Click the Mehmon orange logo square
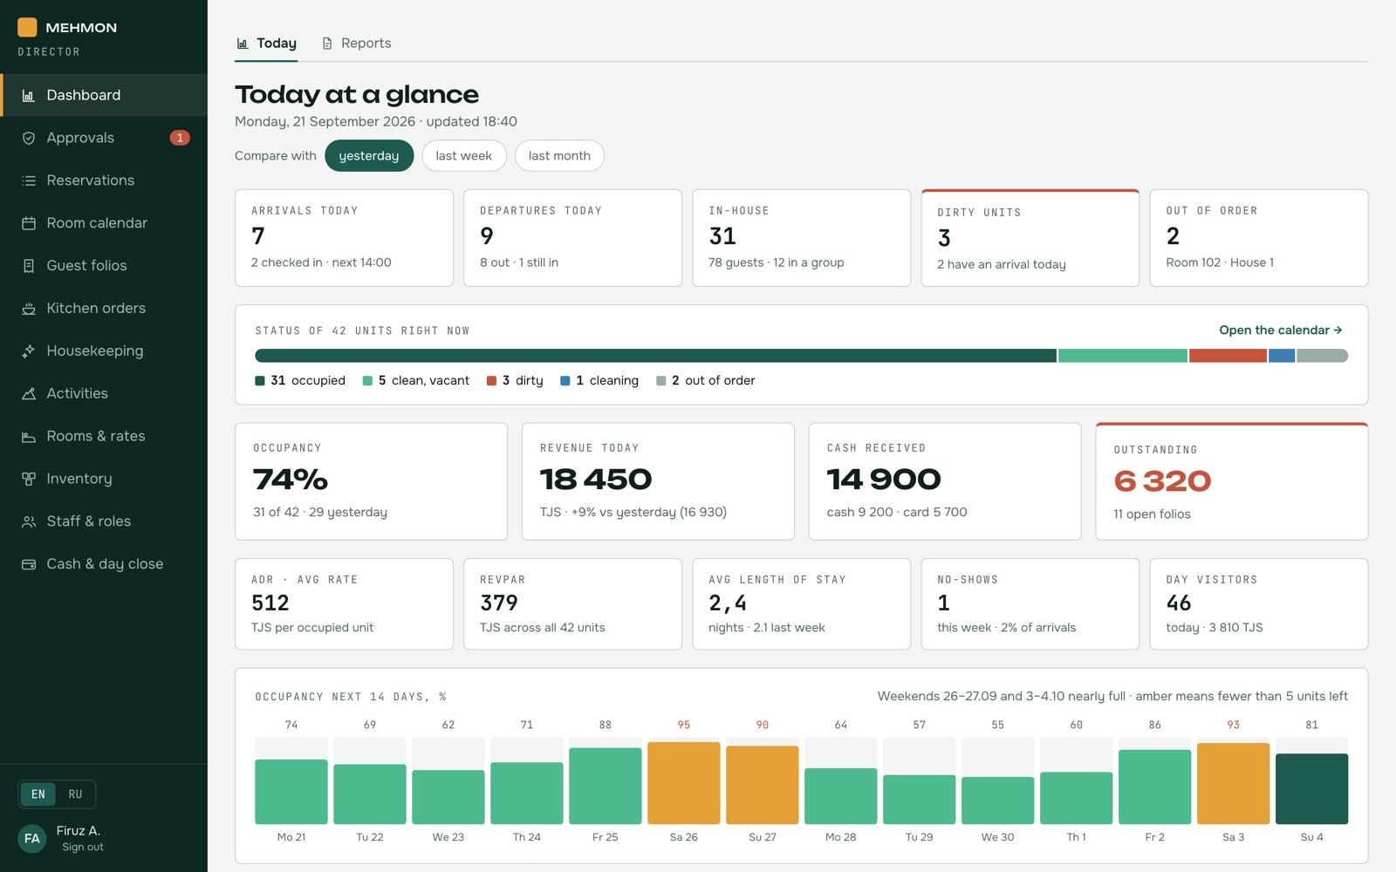The image size is (1396, 872). point(27,27)
